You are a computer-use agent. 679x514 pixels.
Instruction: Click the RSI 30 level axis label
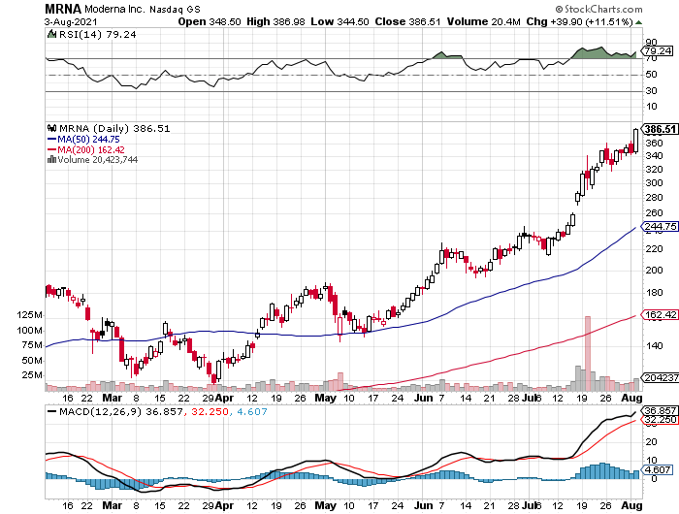coord(651,91)
